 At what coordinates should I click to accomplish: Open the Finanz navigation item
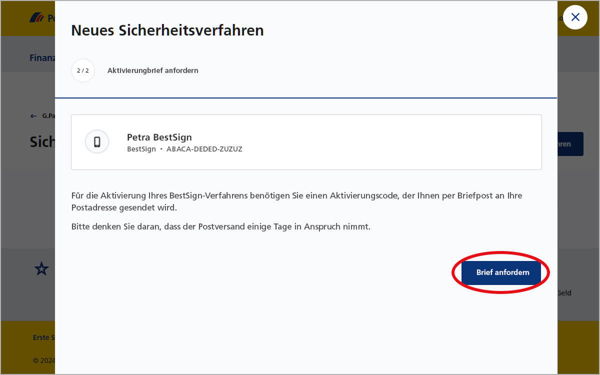click(x=42, y=57)
